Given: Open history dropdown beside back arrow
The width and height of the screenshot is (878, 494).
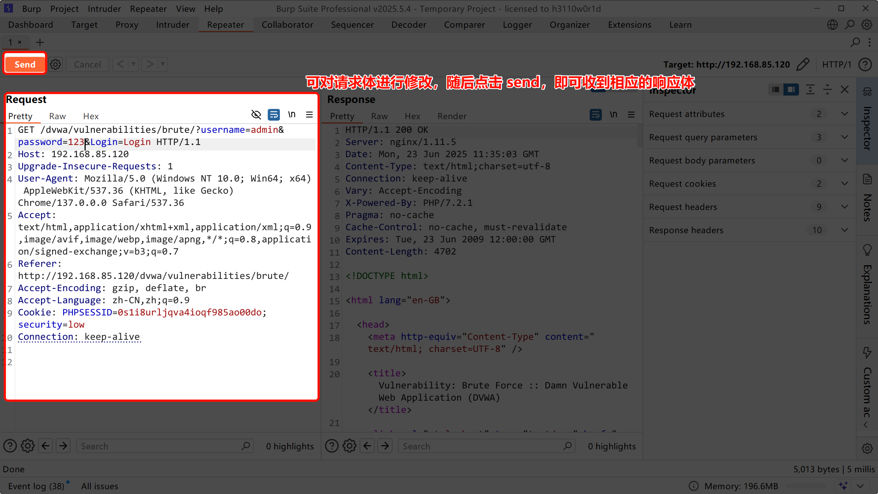Looking at the screenshot, I should (133, 64).
